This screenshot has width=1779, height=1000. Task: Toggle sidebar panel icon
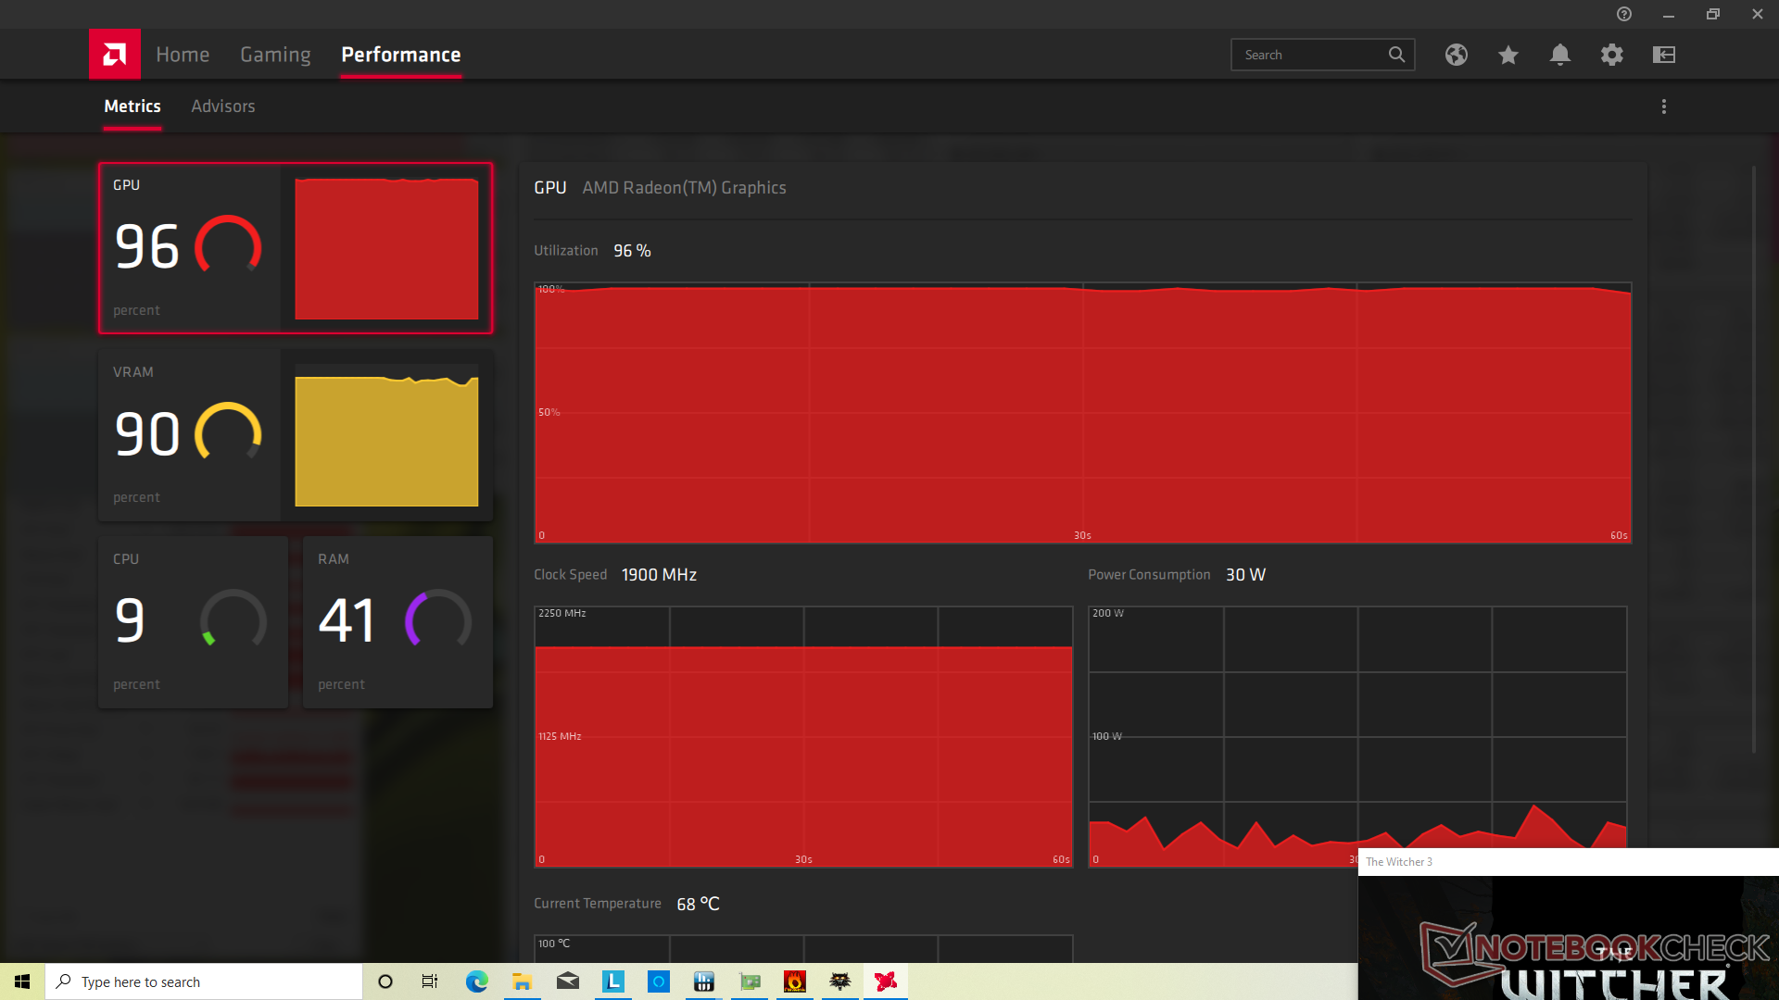pos(1663,55)
